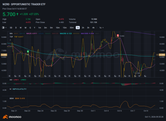
Task: Toggle the MA250 line visibility
Action: click(66, 33)
